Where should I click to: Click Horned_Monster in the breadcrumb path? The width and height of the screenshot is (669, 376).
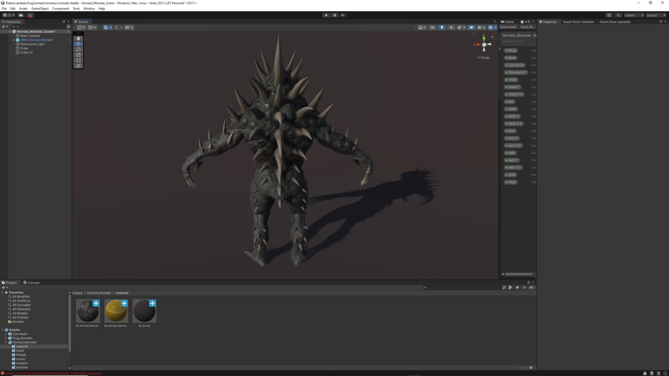99,292
